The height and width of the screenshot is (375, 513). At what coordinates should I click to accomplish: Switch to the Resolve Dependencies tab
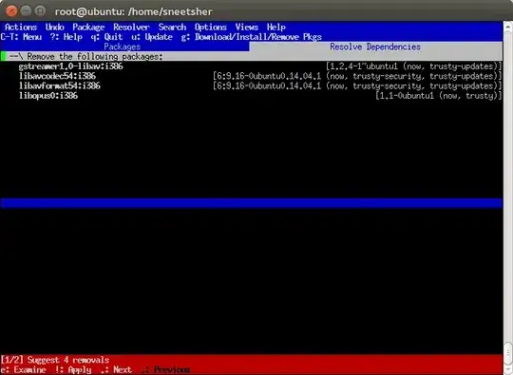tap(375, 47)
